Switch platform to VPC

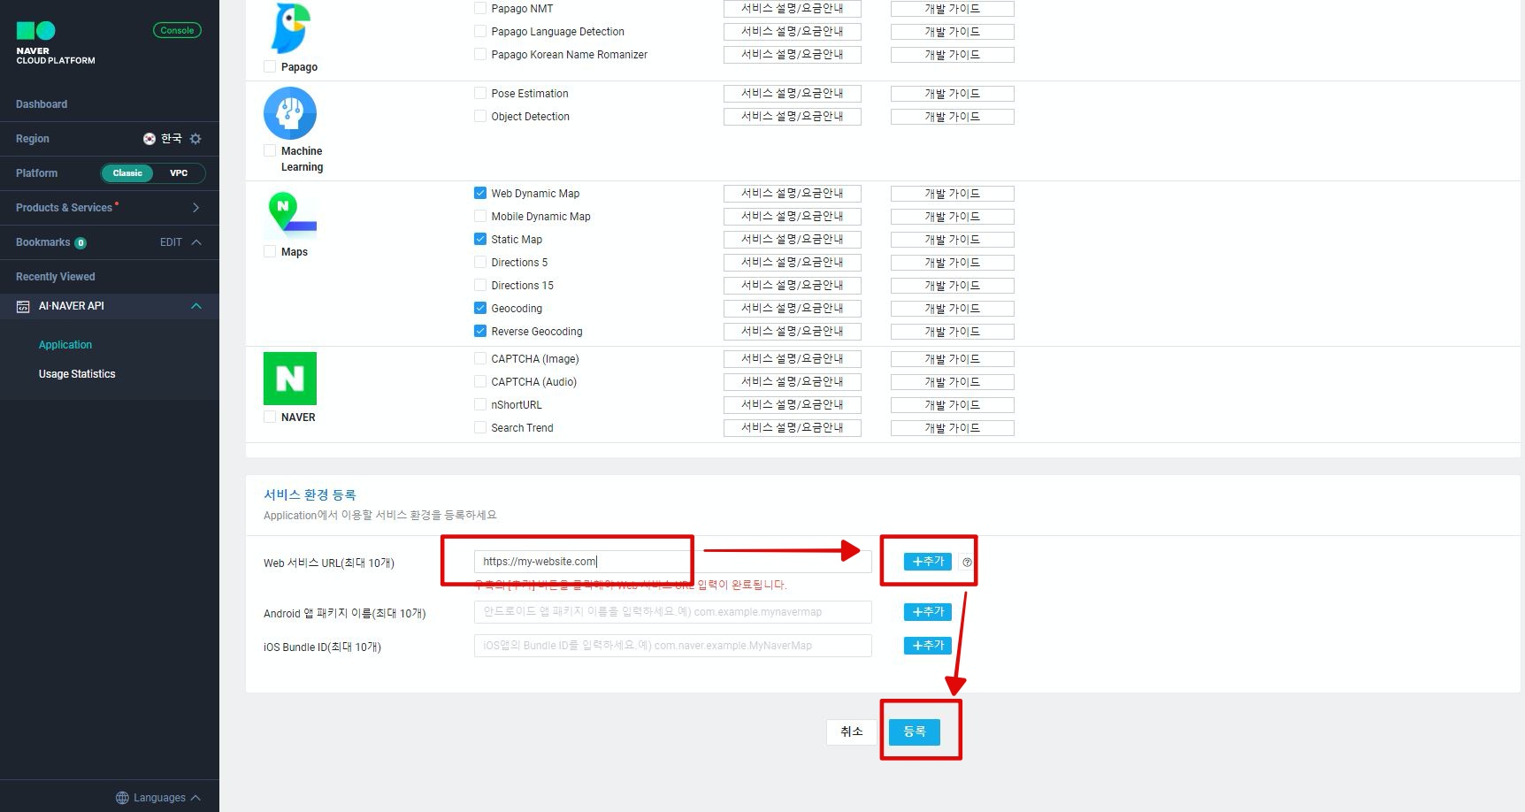179,173
